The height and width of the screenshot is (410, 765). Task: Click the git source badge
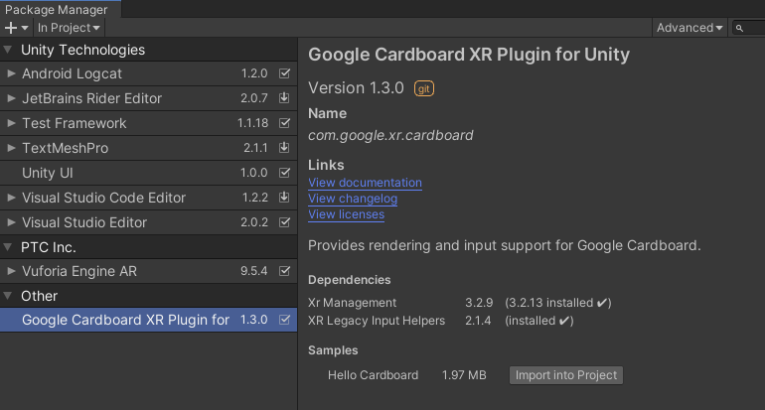click(x=424, y=88)
